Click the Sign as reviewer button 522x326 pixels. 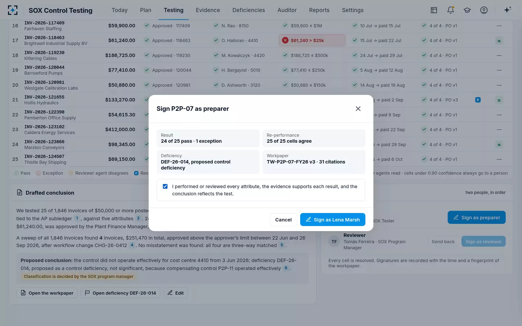[484, 242]
